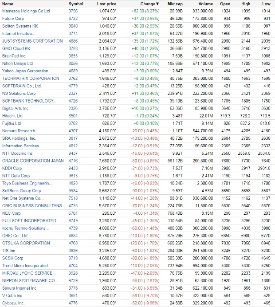Open FUJI SOFT INCORPORATED link
Screen dimensions: 275x307
[29, 220]
